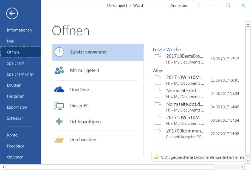Click the Anmelden sign-in link
The width and height of the screenshot is (251, 170).
point(179,5)
